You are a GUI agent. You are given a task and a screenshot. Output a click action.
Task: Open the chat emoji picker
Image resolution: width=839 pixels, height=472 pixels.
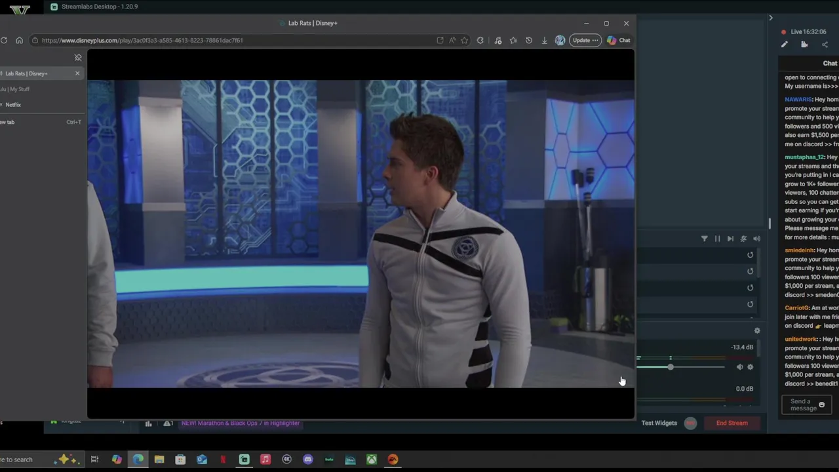(821, 405)
